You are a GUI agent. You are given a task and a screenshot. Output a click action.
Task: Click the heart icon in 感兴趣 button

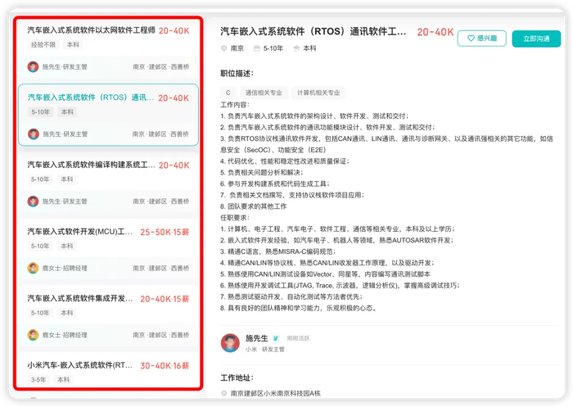click(471, 38)
